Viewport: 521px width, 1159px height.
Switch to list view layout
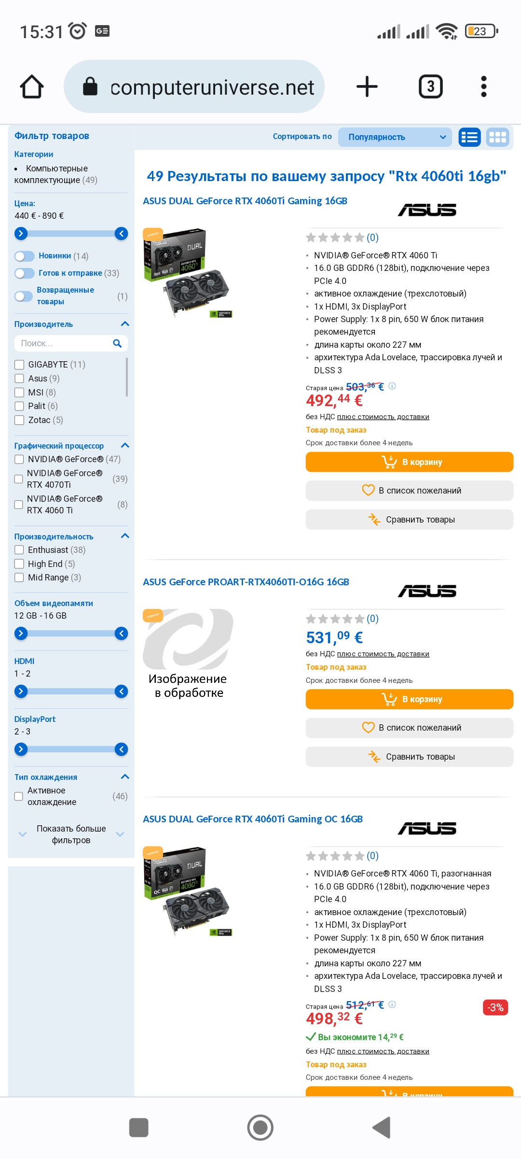tap(469, 138)
